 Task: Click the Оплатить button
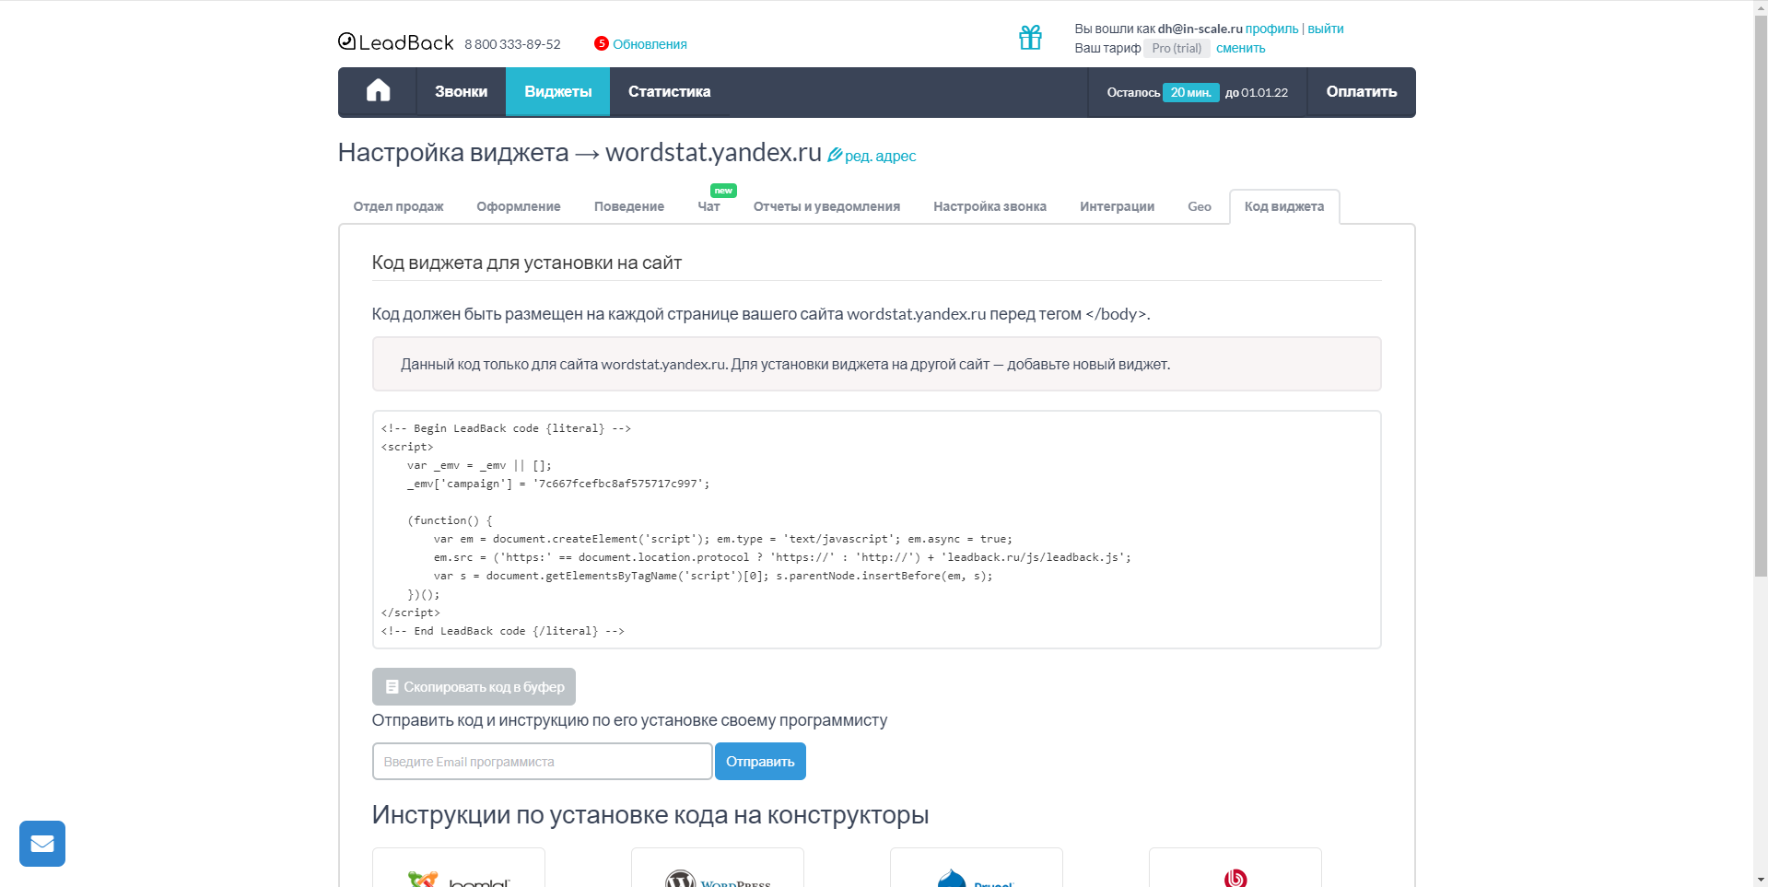pyautogui.click(x=1361, y=91)
